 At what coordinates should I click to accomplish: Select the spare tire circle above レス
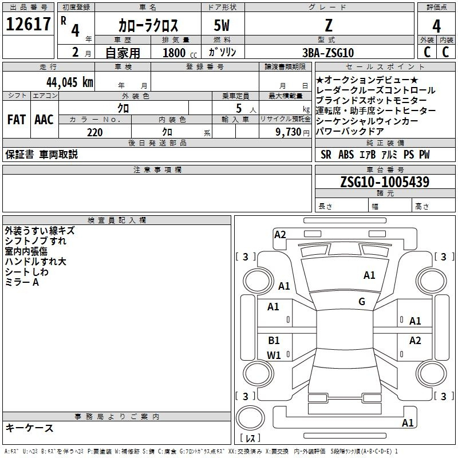(250, 418)
